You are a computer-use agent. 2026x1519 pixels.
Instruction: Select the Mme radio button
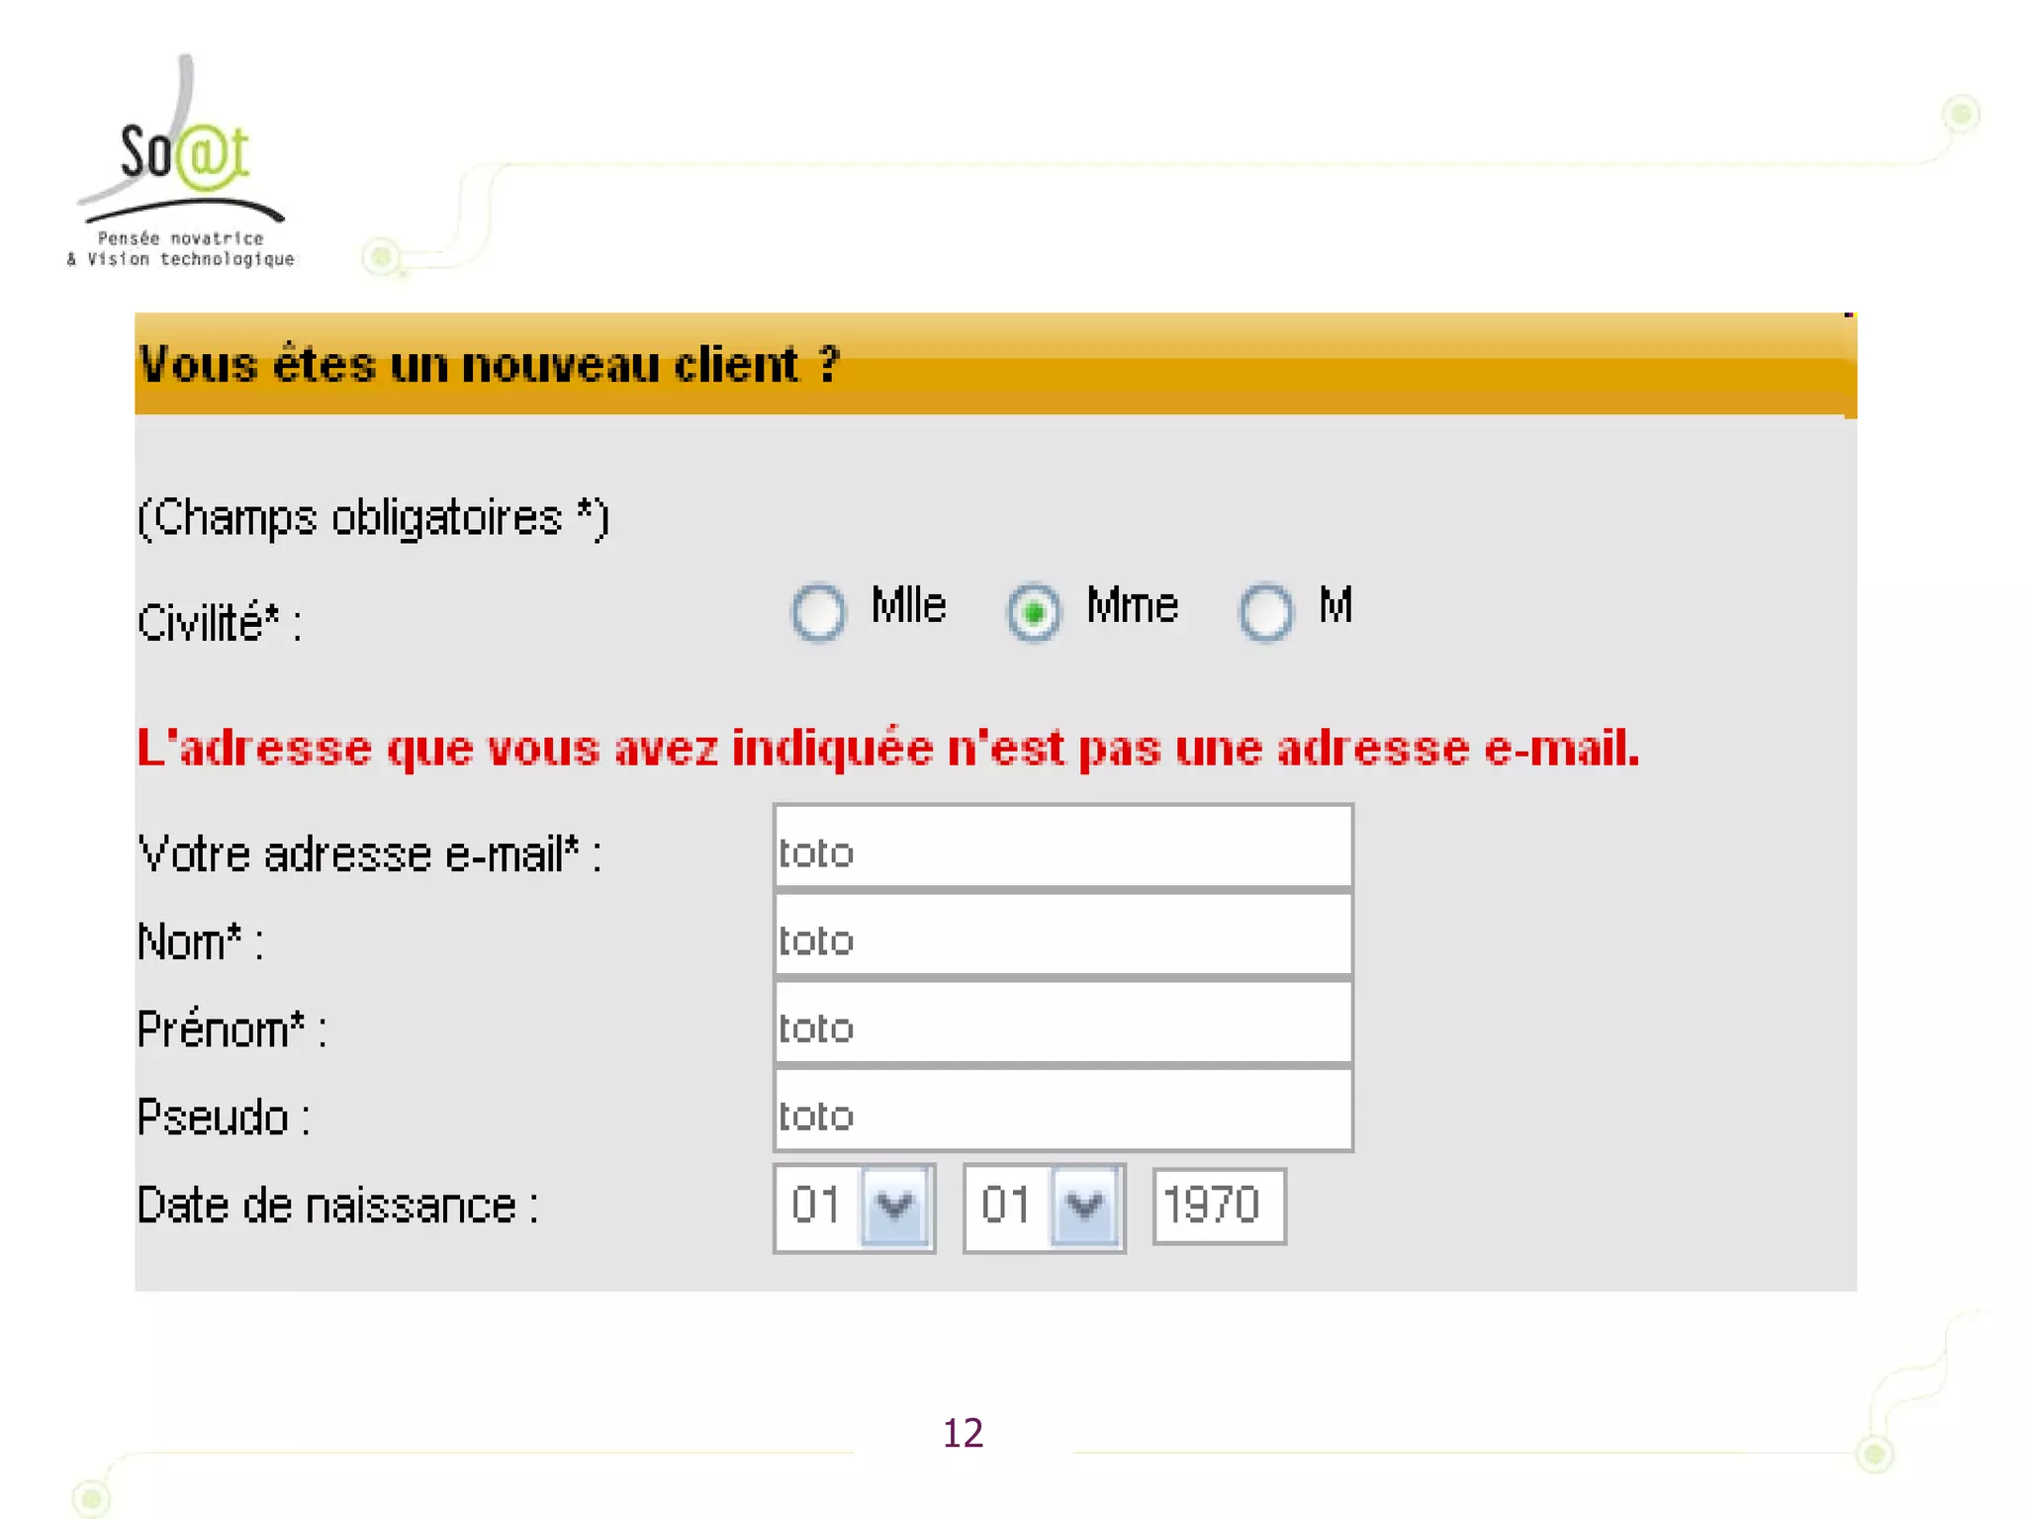click(x=1034, y=613)
